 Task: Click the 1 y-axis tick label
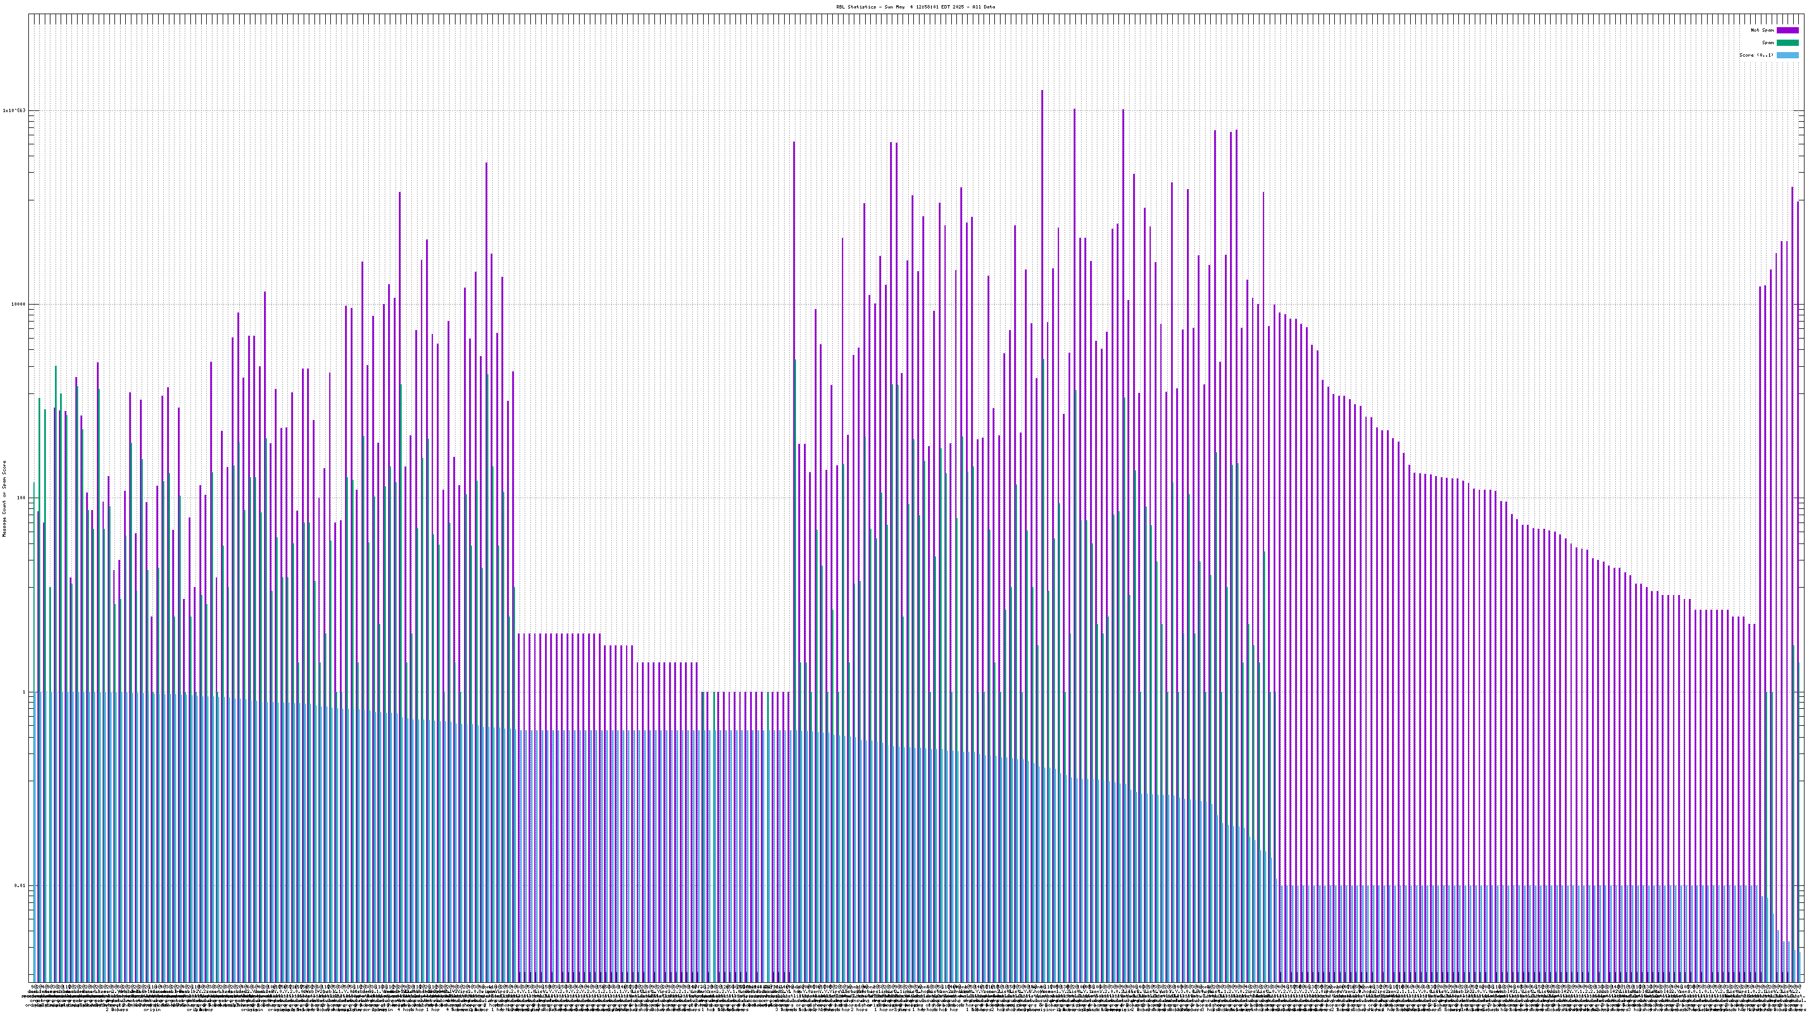pyautogui.click(x=23, y=692)
